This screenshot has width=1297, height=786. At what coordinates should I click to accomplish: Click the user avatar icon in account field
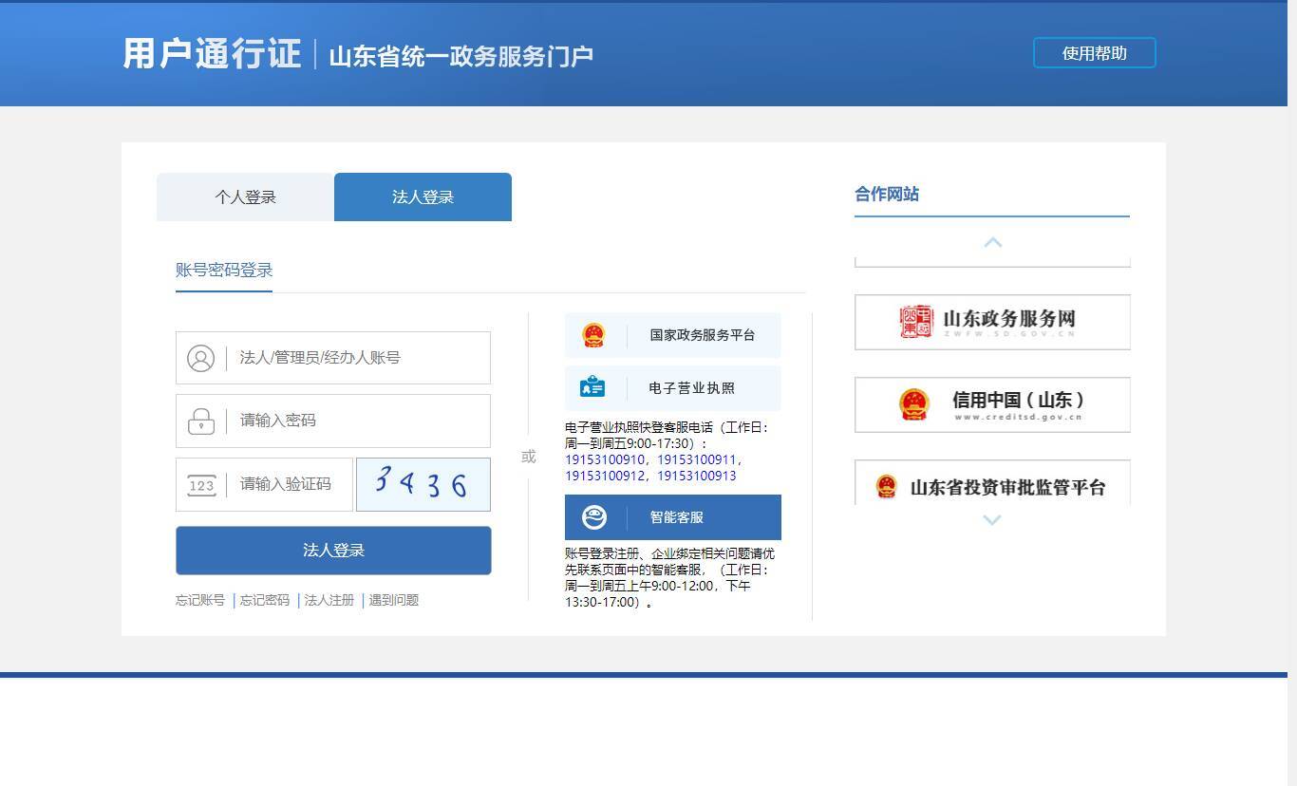[200, 358]
